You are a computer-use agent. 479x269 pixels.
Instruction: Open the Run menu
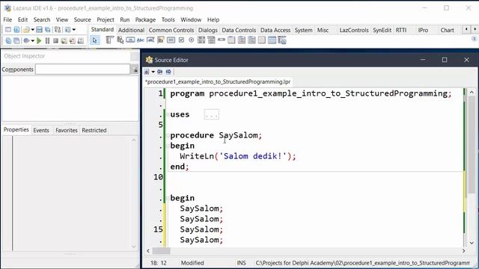125,19
